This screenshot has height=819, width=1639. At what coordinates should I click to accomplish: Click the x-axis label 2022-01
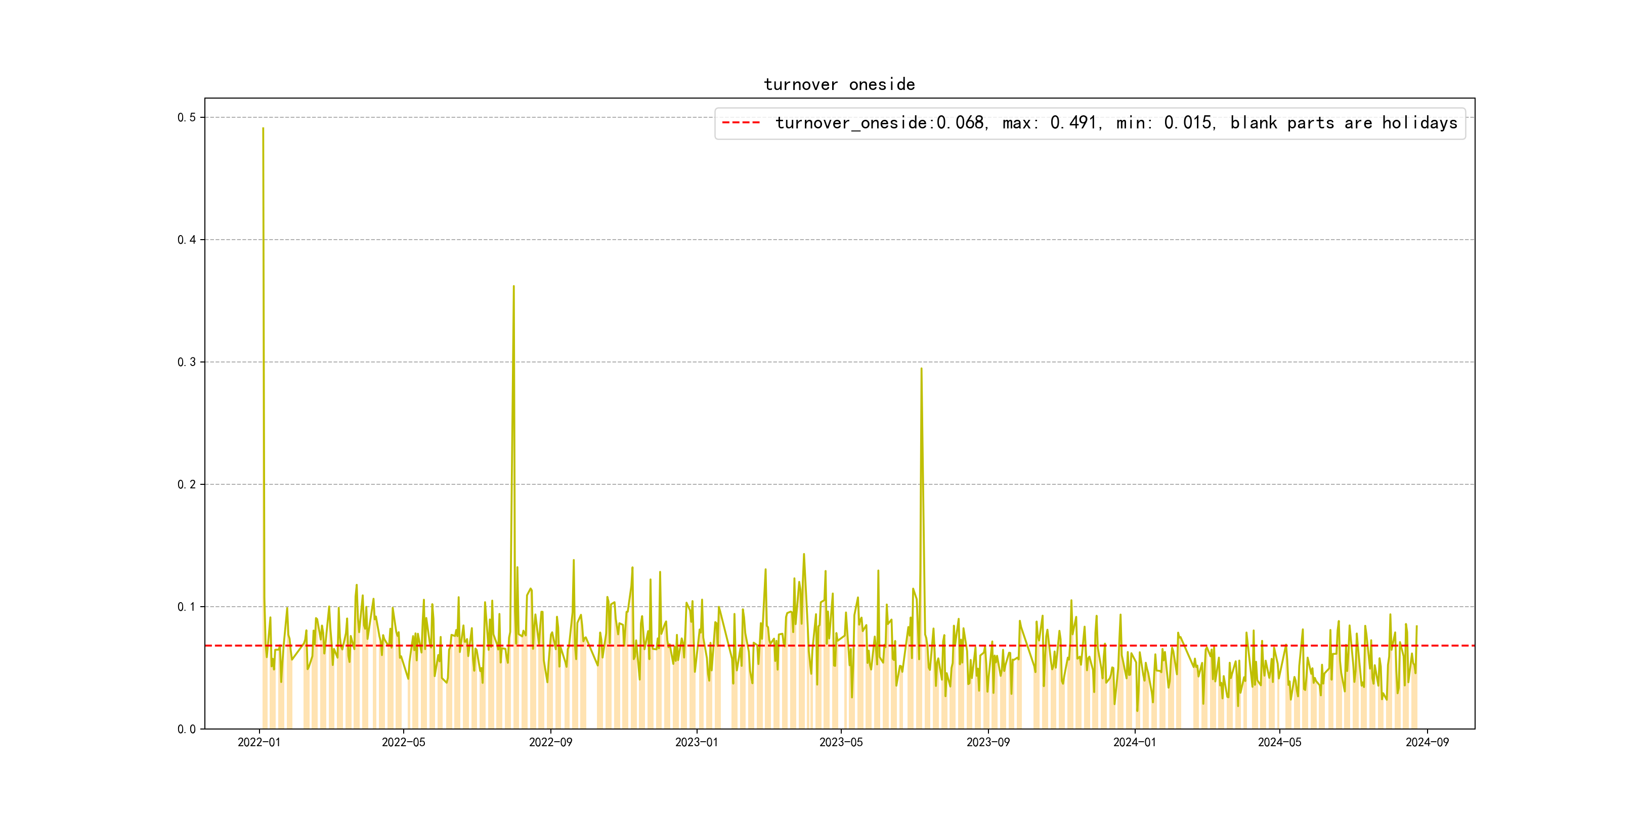[259, 743]
